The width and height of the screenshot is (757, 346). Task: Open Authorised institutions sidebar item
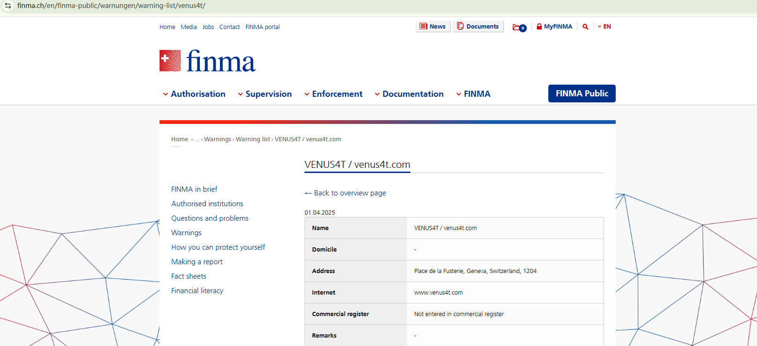pos(207,204)
